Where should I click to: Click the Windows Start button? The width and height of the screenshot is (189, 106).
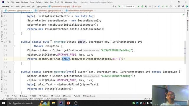point(4,103)
